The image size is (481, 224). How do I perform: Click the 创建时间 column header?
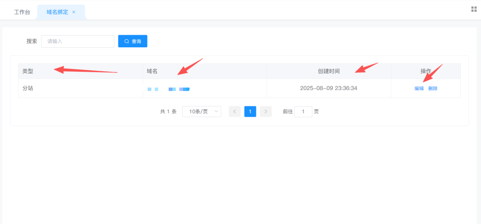point(329,71)
